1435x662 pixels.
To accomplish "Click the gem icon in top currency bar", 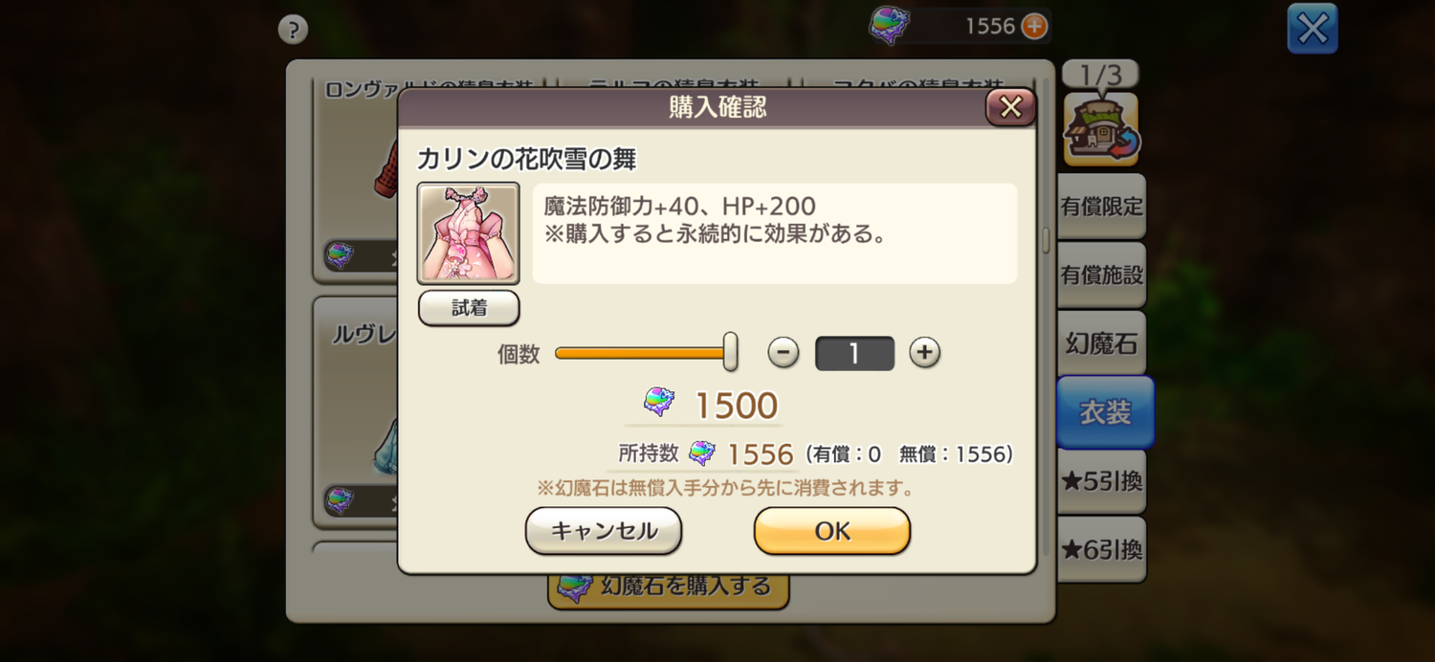I will tap(889, 26).
